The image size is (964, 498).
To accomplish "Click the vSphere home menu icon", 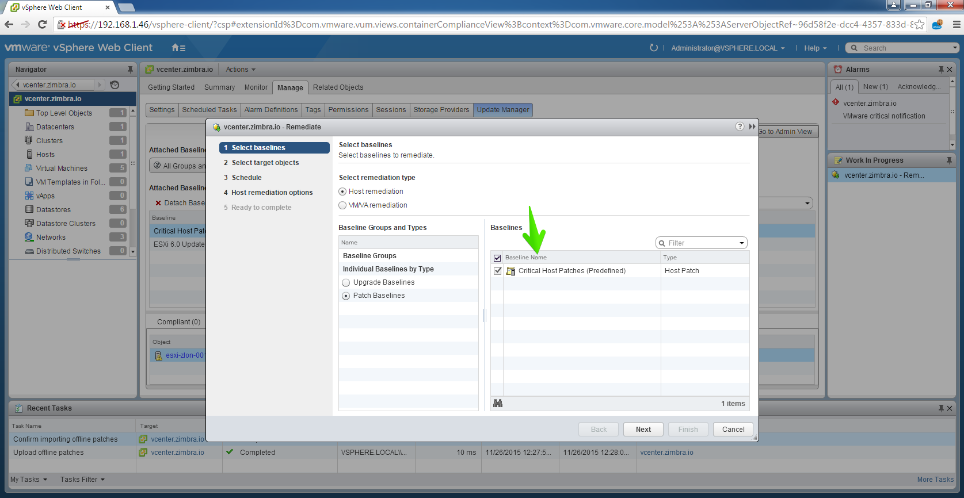I will pyautogui.click(x=178, y=48).
